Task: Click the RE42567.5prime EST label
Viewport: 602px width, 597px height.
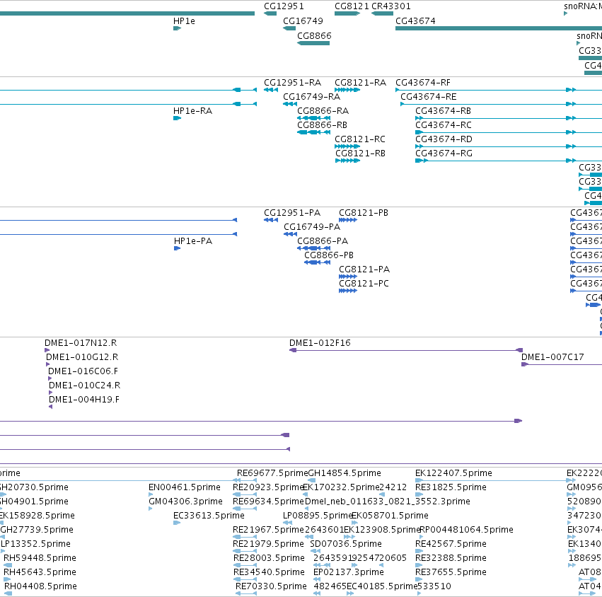Action: pos(451,545)
